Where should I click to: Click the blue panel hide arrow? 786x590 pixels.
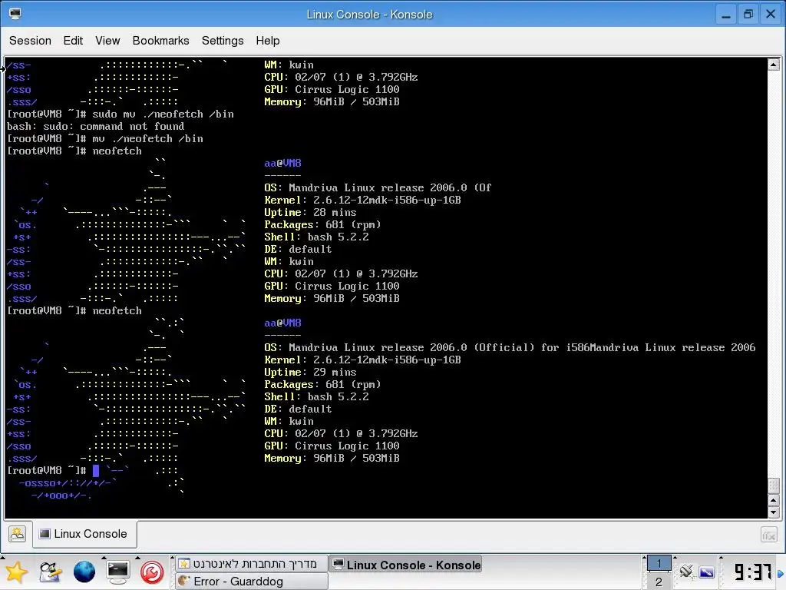tap(781, 573)
